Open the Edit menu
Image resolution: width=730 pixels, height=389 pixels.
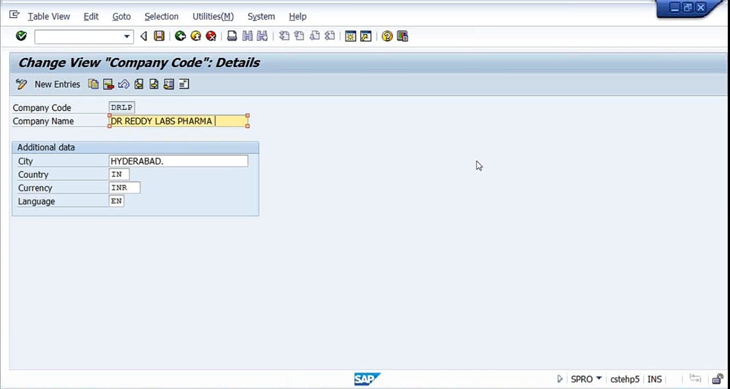click(91, 17)
